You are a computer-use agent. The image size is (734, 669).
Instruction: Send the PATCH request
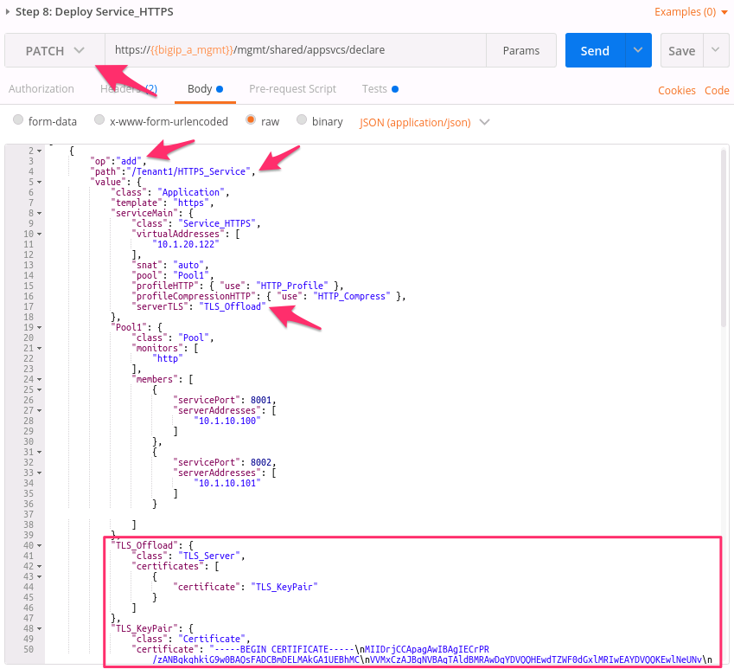pos(595,50)
